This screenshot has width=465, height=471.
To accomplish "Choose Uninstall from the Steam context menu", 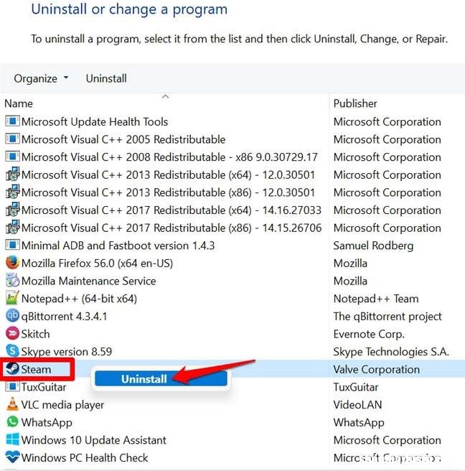I will [x=161, y=379].
